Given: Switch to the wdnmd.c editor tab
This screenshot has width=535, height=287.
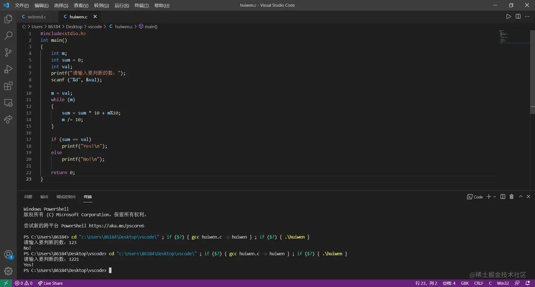Looking at the screenshot, I should tap(37, 17).
